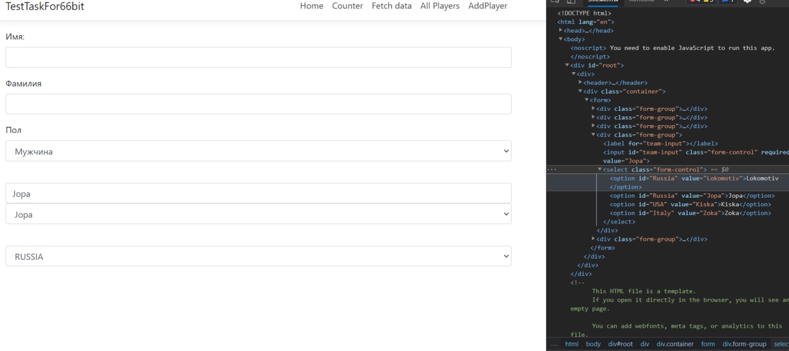Screen dimensions: 789x351
Task: Open the country dropdown showing RUSSIA
Action: tap(258, 256)
